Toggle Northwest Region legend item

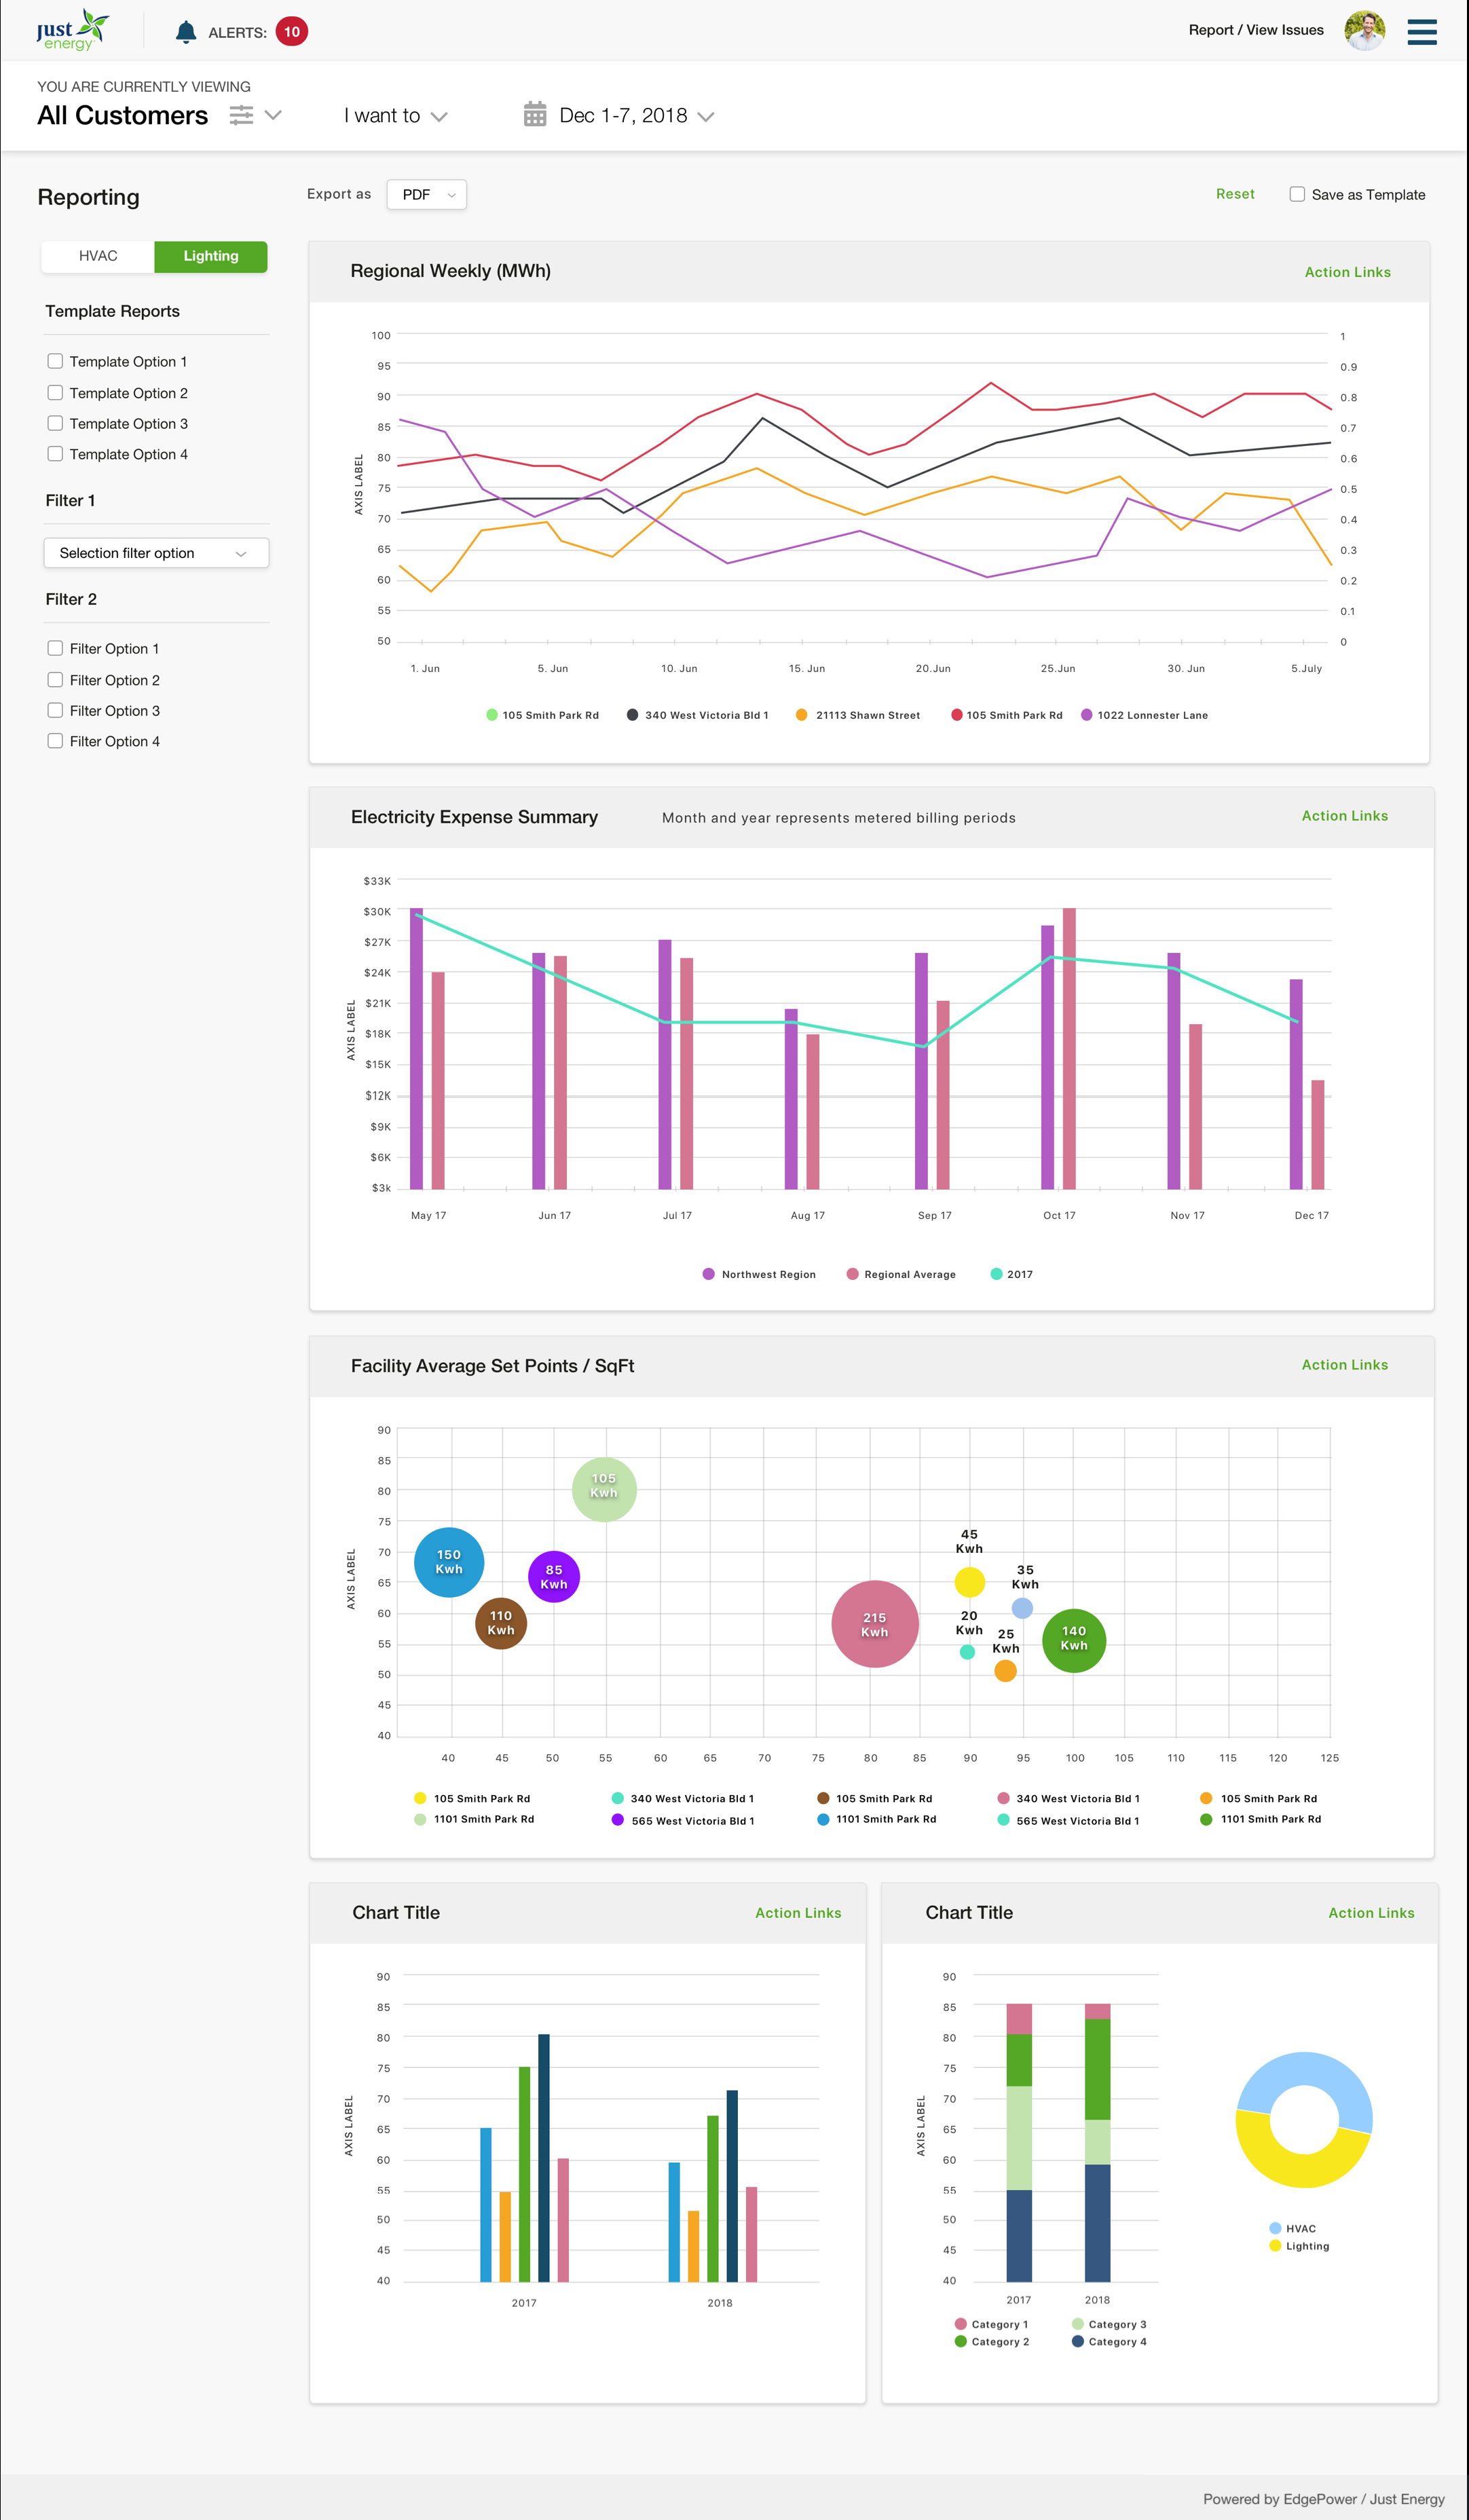(x=759, y=1274)
